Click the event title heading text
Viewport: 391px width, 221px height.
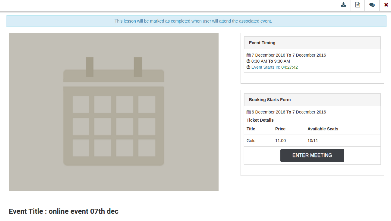64,211
